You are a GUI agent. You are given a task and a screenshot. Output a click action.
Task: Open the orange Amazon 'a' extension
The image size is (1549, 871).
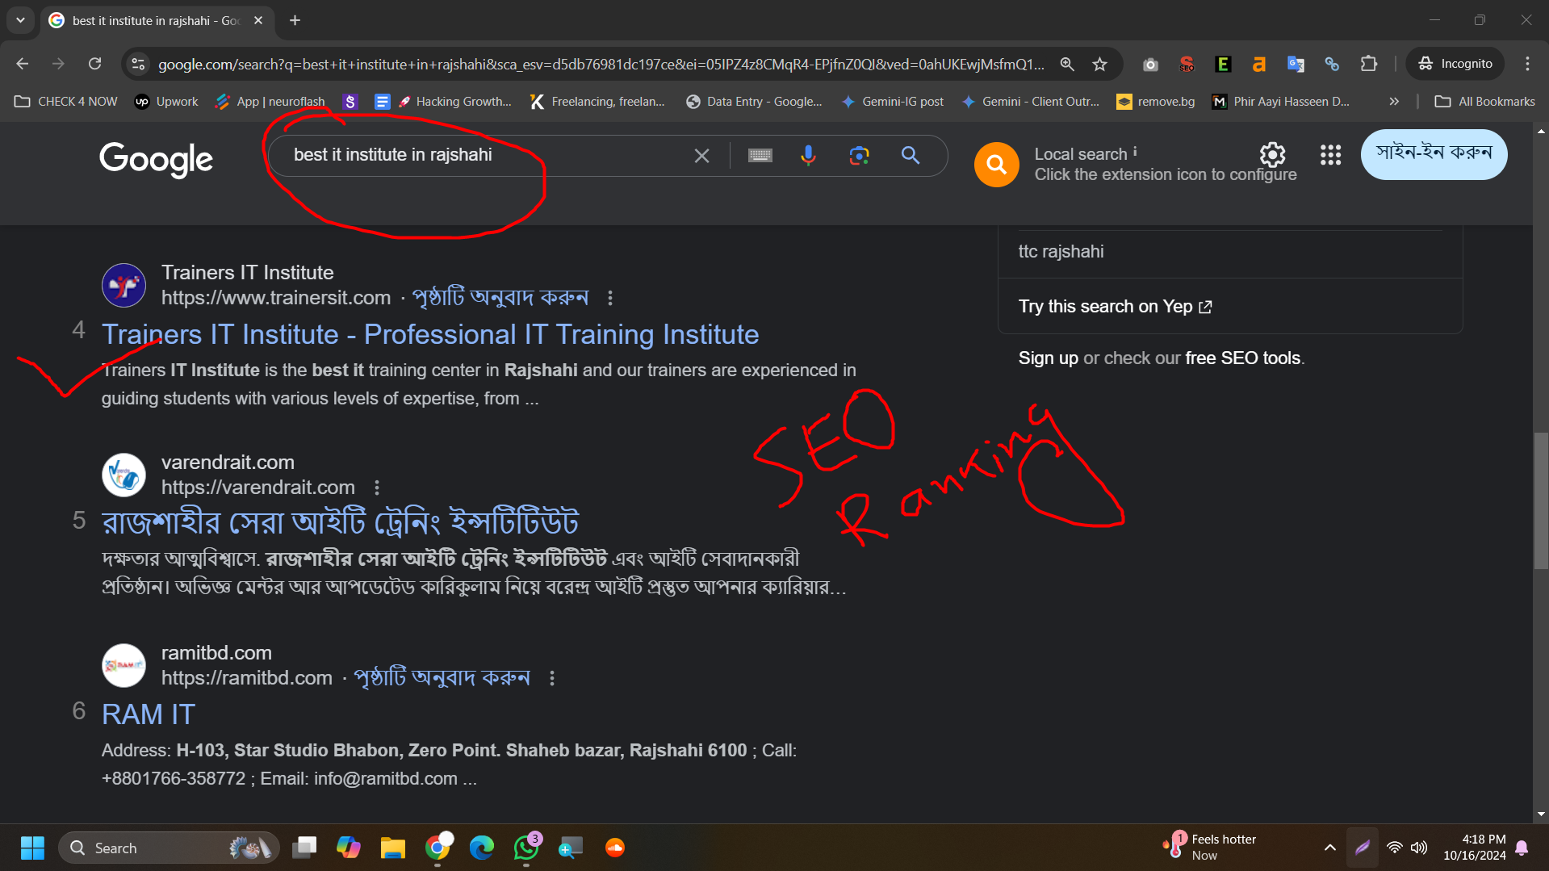coord(1259,64)
